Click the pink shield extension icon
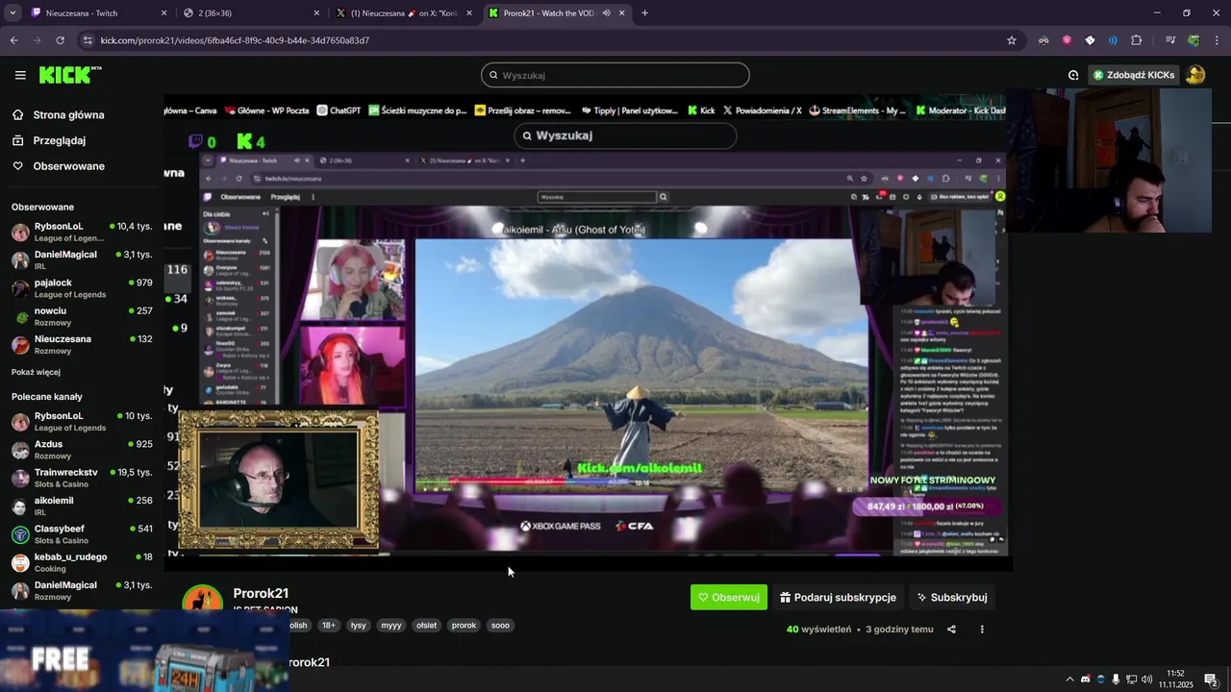This screenshot has width=1231, height=692. pyautogui.click(x=1067, y=40)
